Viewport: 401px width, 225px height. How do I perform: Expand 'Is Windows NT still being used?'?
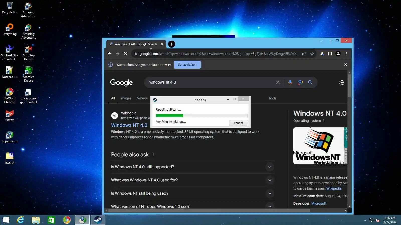(193, 193)
